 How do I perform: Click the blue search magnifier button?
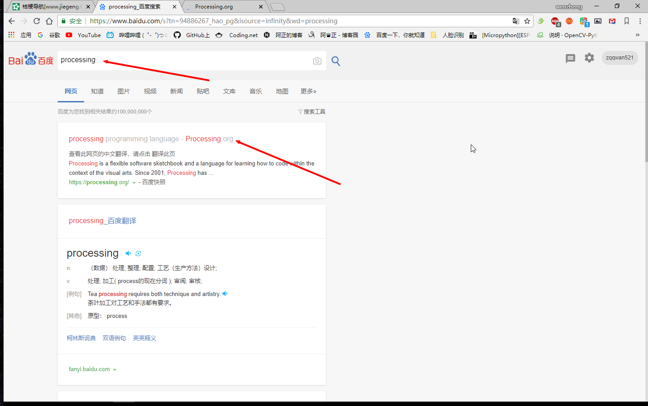point(336,61)
